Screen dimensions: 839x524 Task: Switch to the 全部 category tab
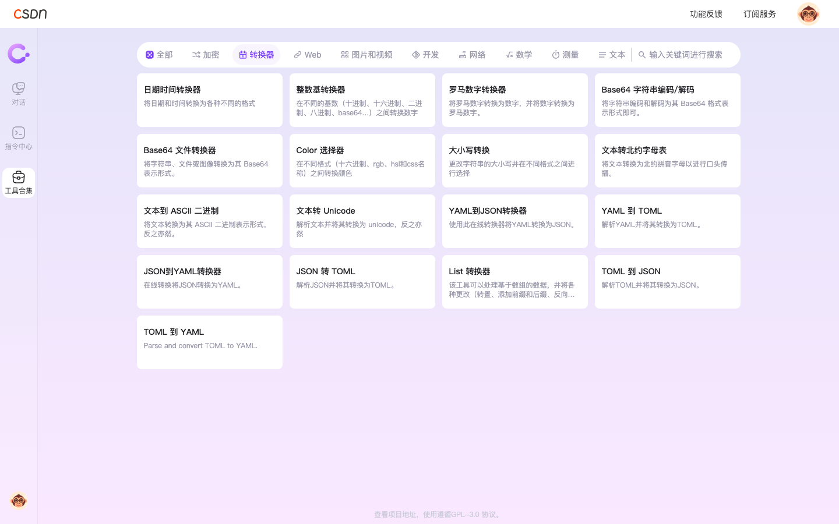click(159, 55)
